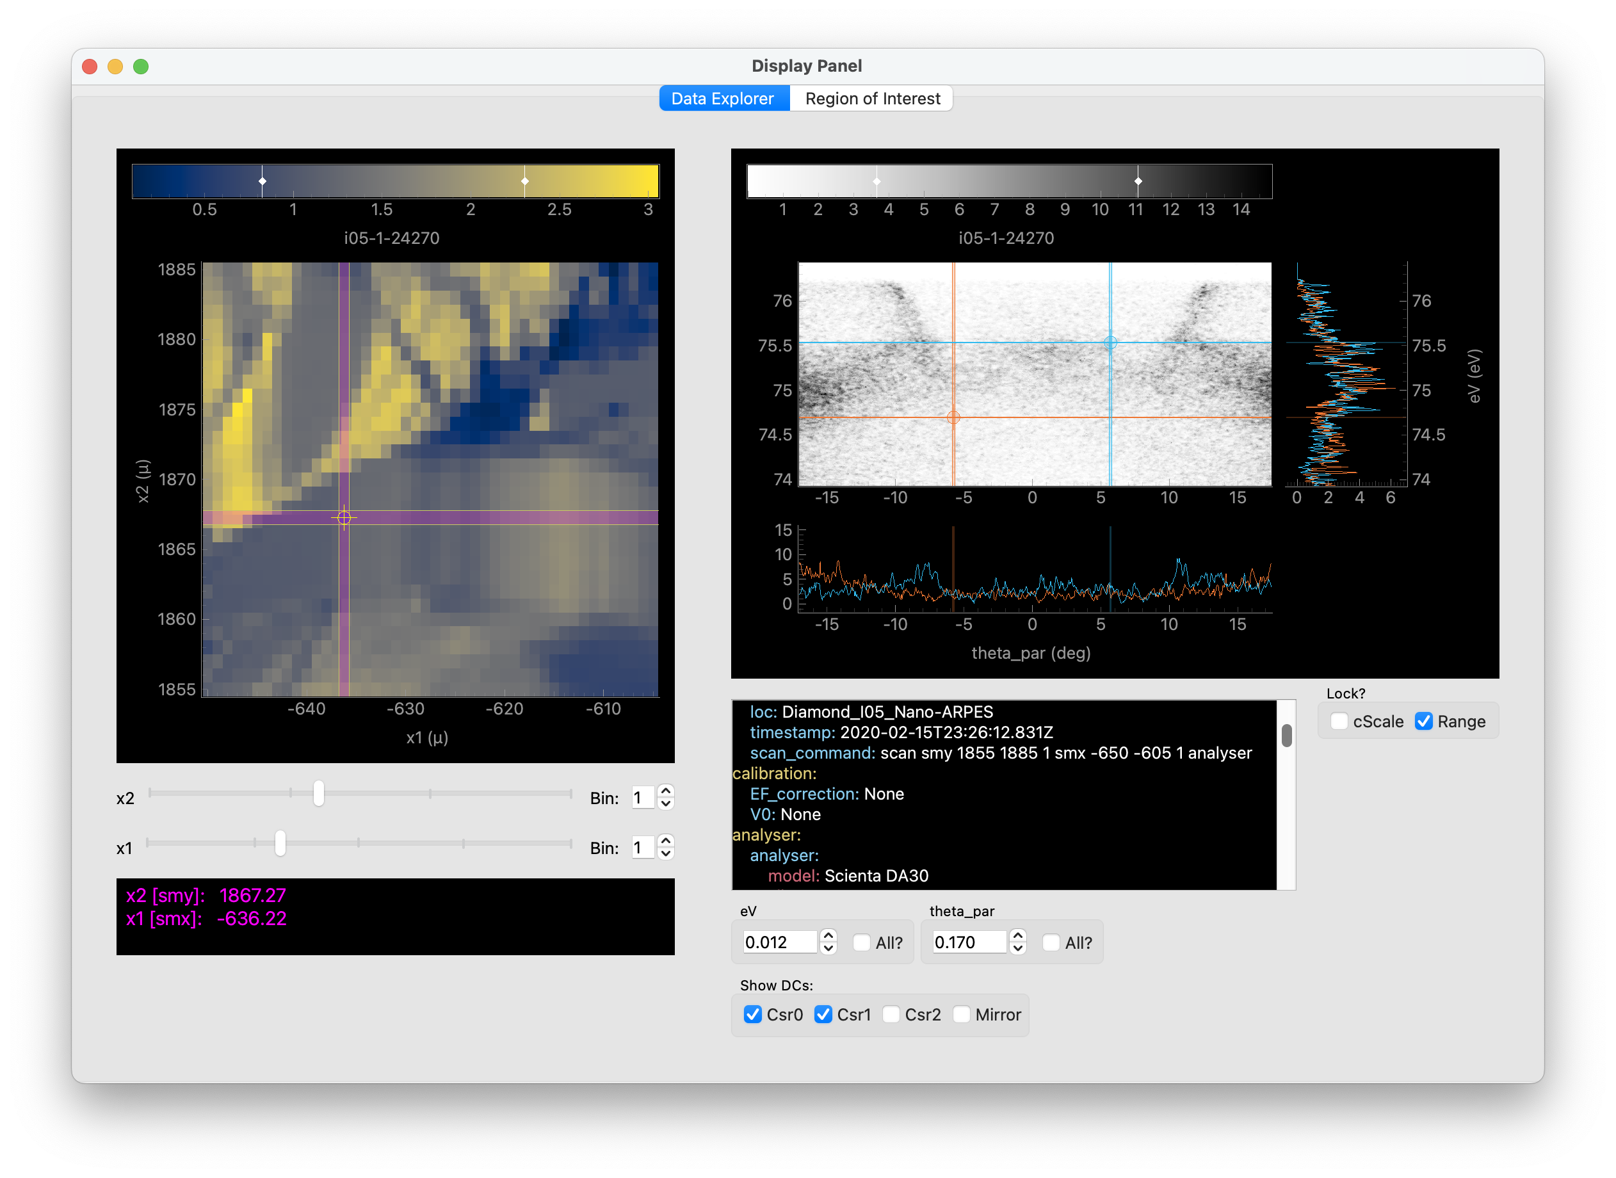Click left diamond tick on grayscale colorbar
Image resolution: width=1616 pixels, height=1178 pixels.
click(x=877, y=181)
